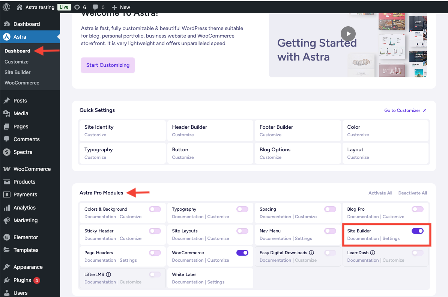Image resolution: width=448 pixels, height=297 pixels.
Task: Follow the Go to Customizer link
Action: click(x=405, y=110)
